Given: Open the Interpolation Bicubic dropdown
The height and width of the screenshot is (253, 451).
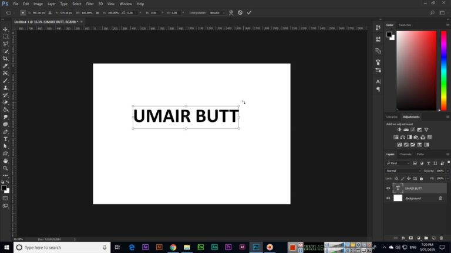Looking at the screenshot, I should tap(217, 12).
